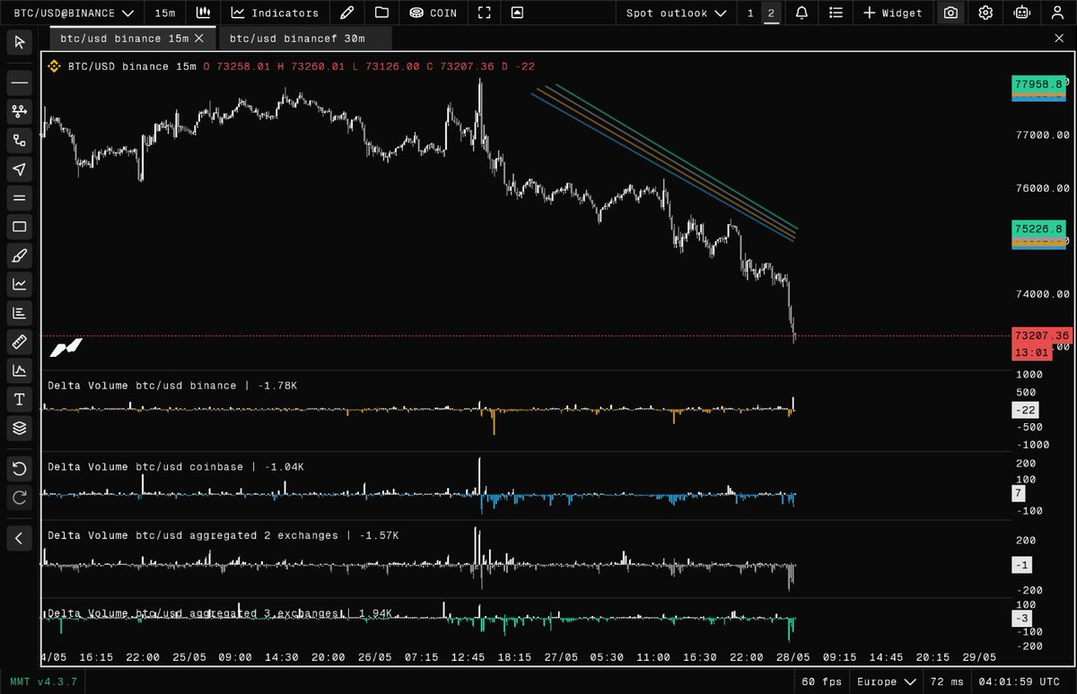1077x694 pixels.
Task: Change the 15m timeframe
Action: pyautogui.click(x=164, y=13)
